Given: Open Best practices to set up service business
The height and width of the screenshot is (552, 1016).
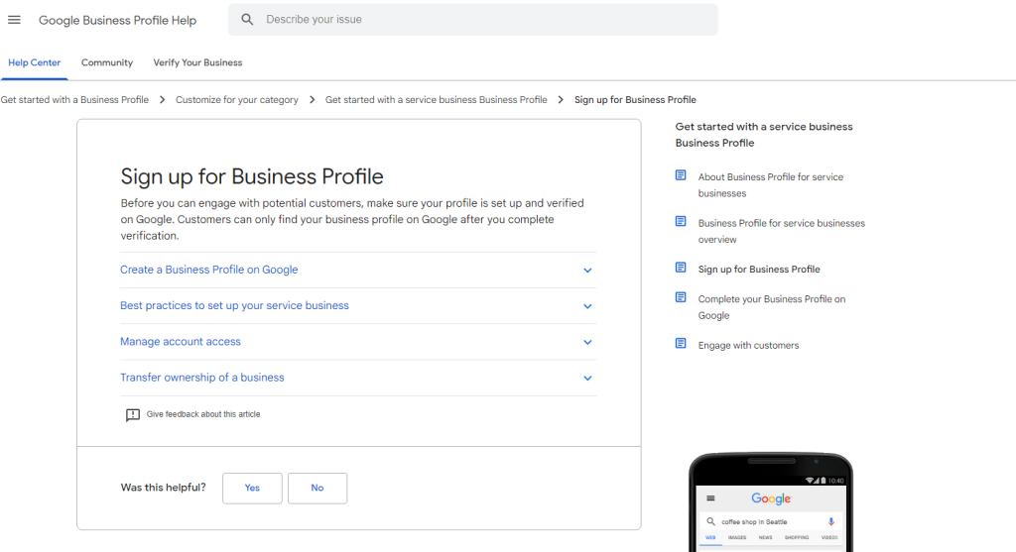Looking at the screenshot, I should (234, 305).
